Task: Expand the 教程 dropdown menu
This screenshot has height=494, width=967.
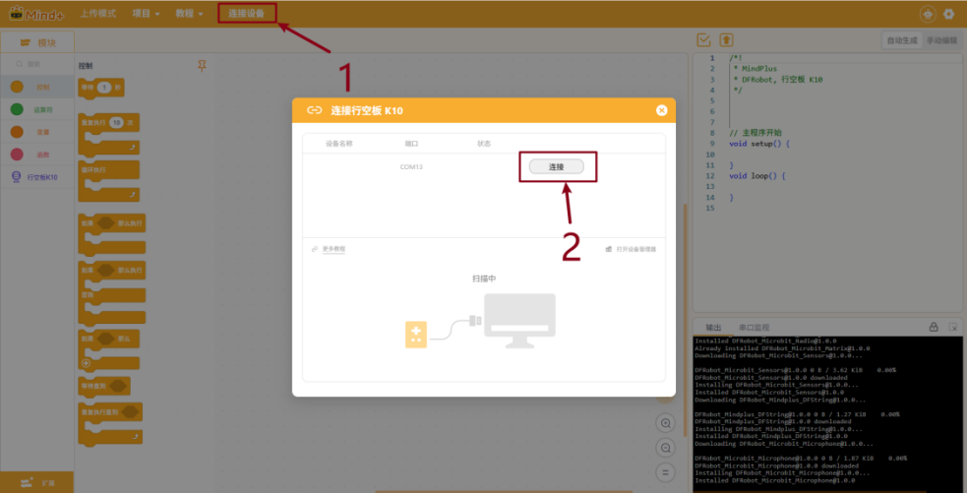Action: click(189, 14)
